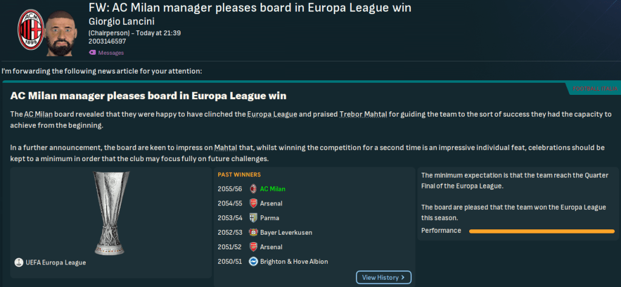Click the Brighton & Hove Albion crest

[x=253, y=262]
